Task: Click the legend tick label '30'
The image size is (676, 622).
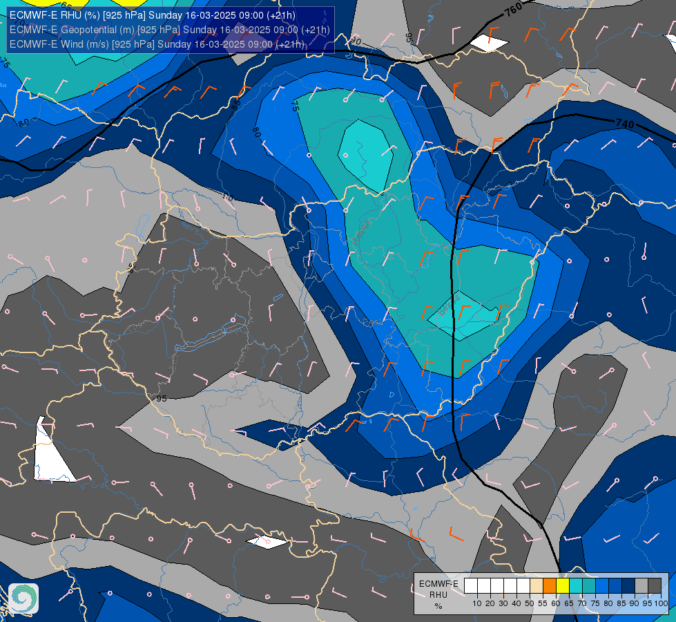Action: click(503, 603)
